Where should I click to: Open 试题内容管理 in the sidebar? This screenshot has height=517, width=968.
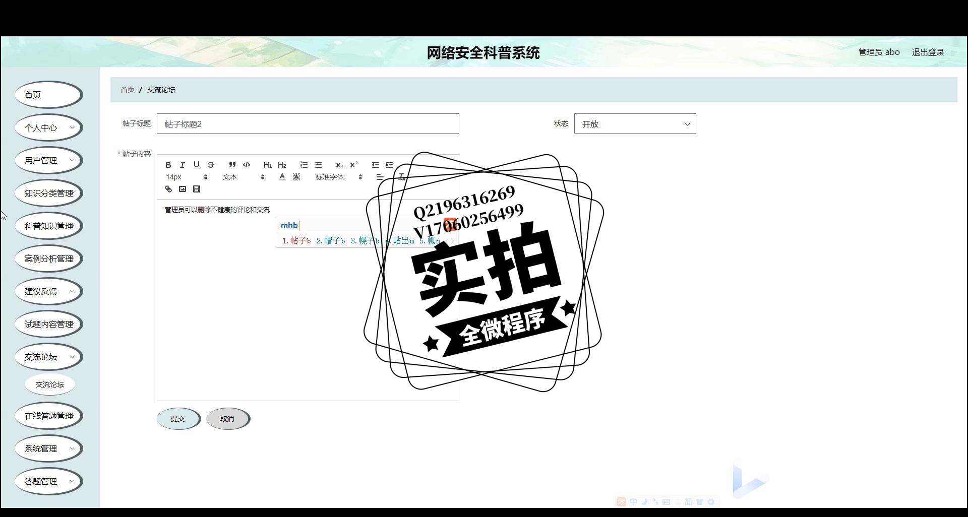48,324
